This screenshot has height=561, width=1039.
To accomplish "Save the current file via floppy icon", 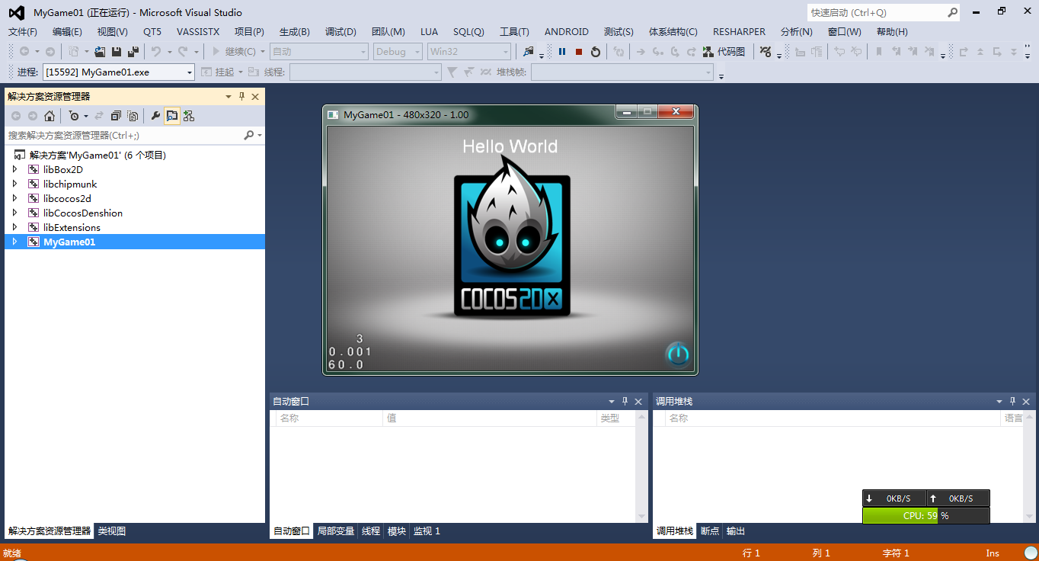I will [117, 52].
